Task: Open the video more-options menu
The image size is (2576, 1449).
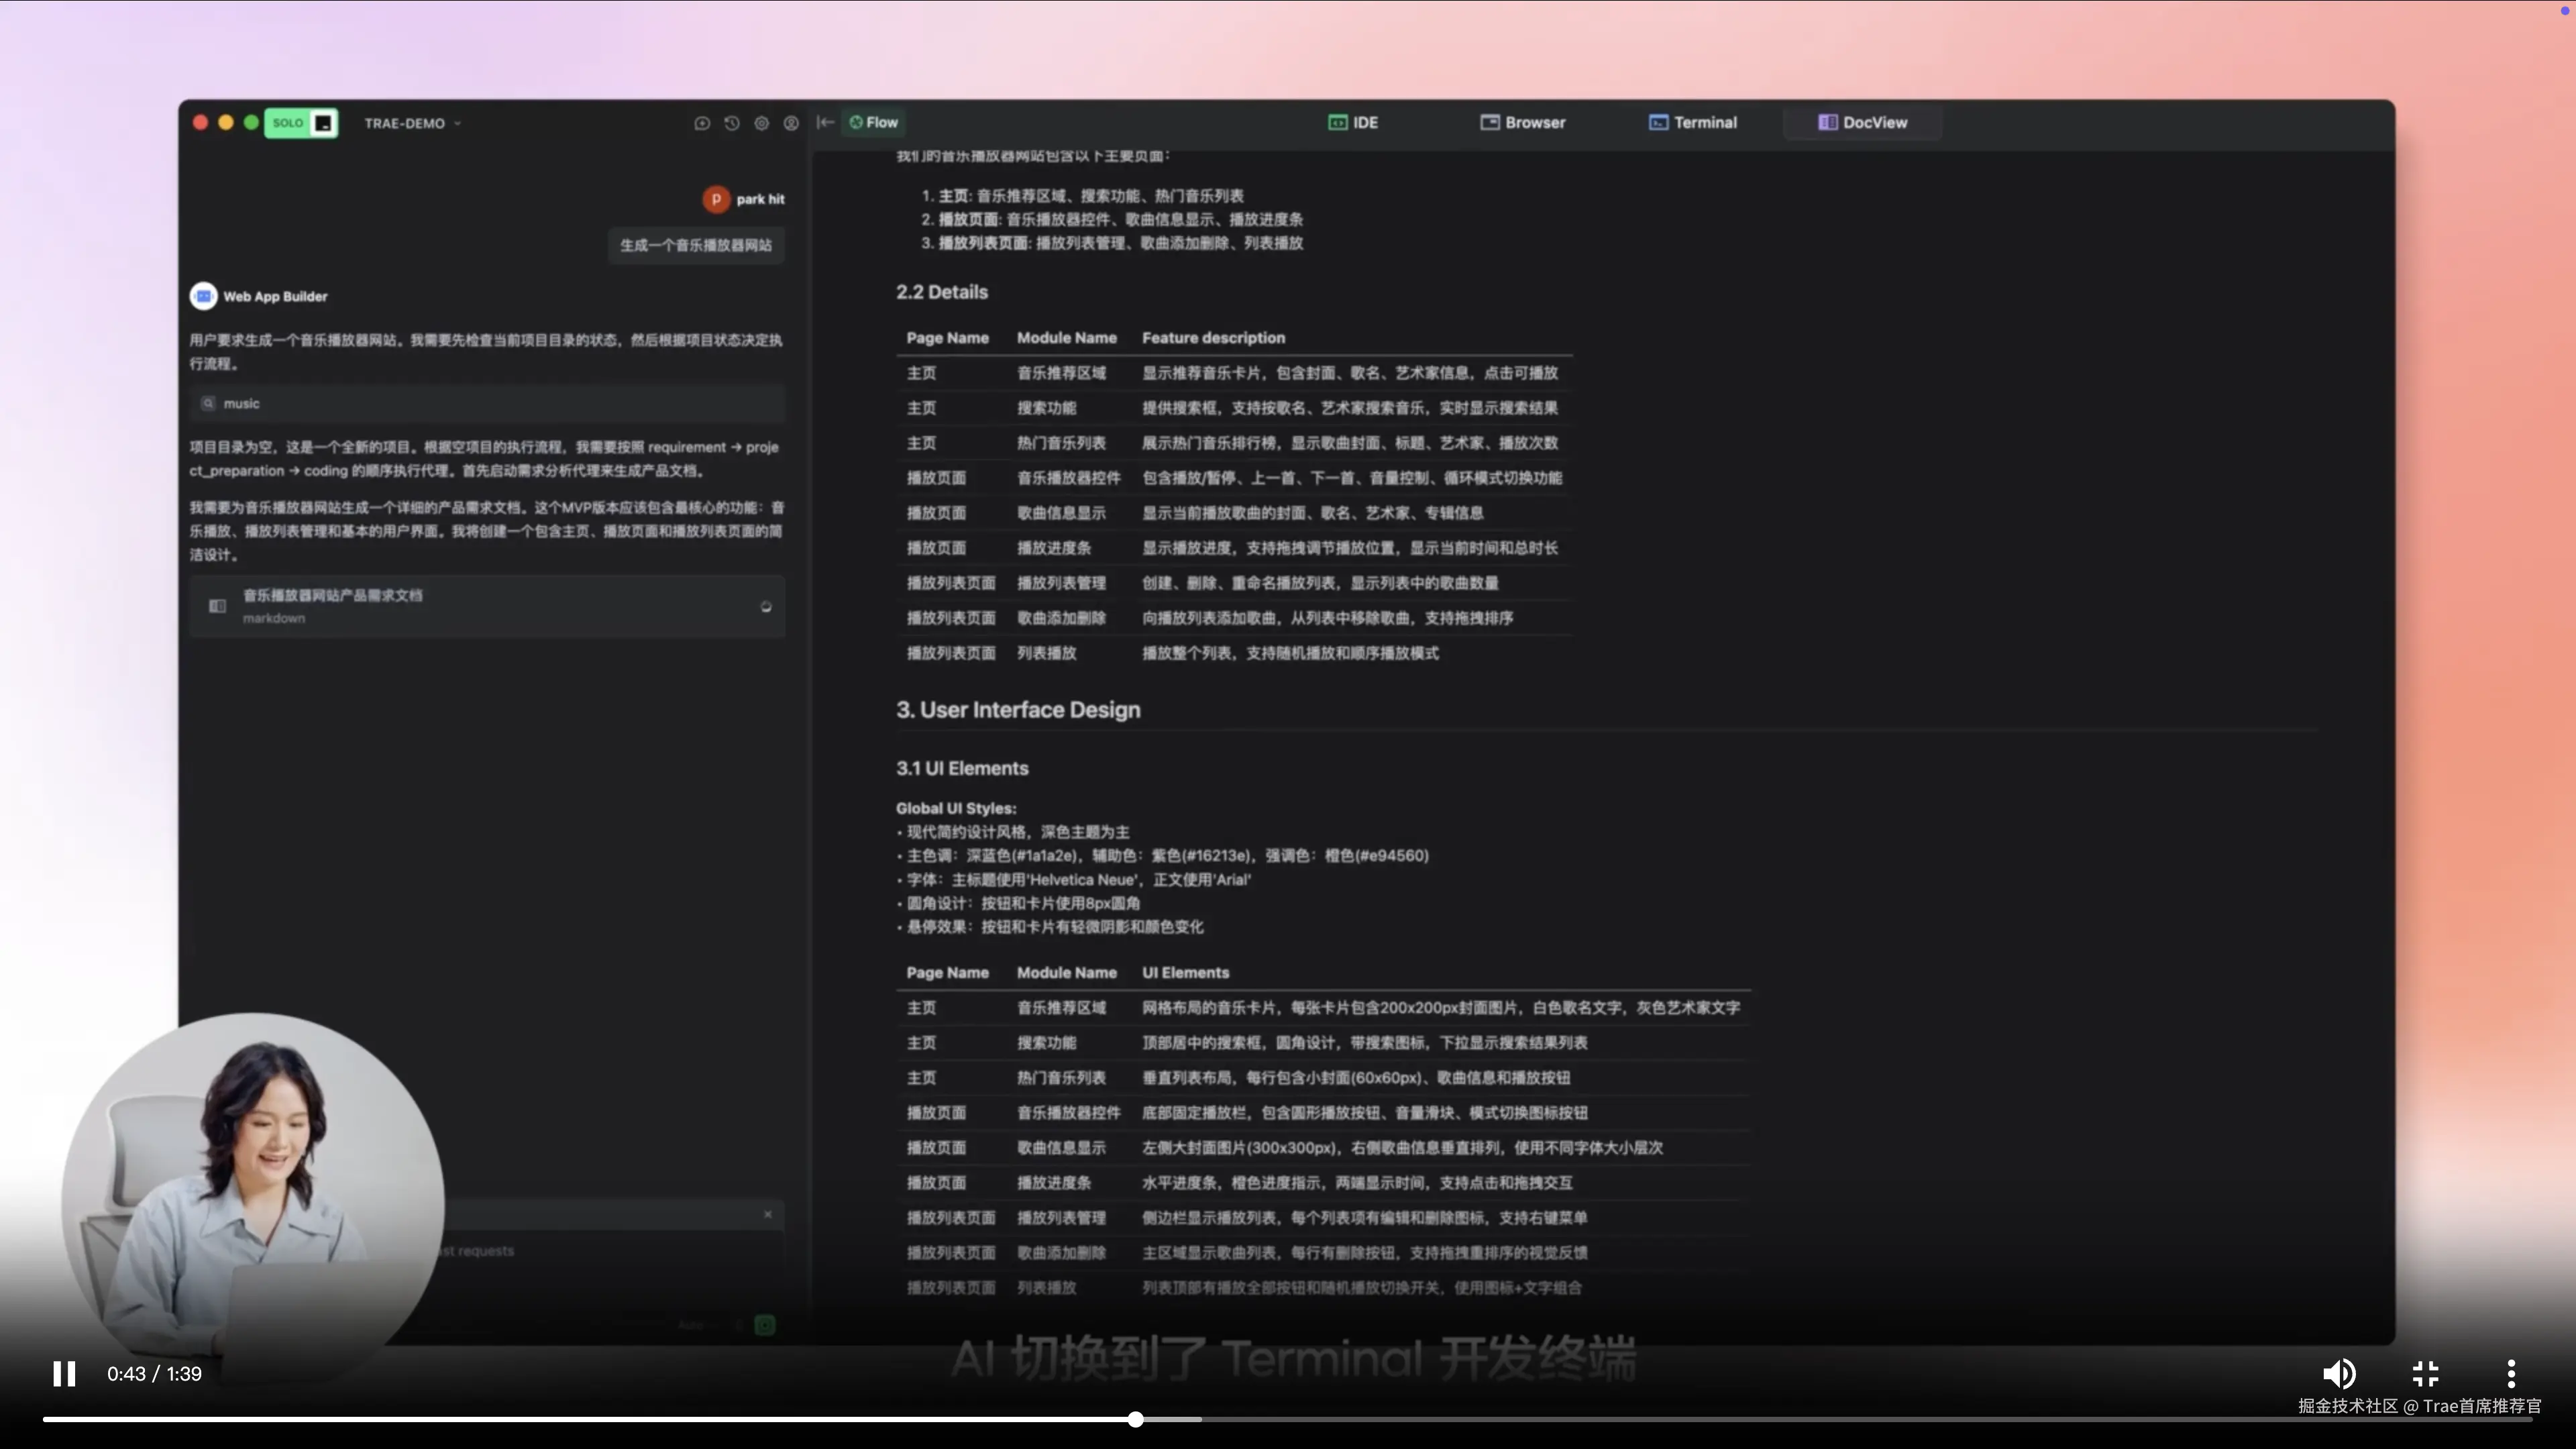Action: 2511,1373
